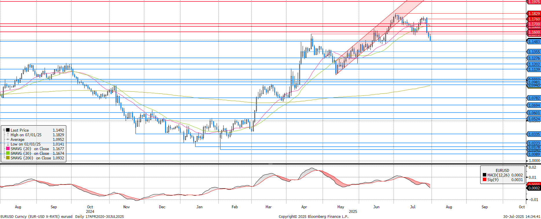541x219 pixels.
Task: Click the Average value 1.0952 in legend
Action: click(x=58, y=139)
